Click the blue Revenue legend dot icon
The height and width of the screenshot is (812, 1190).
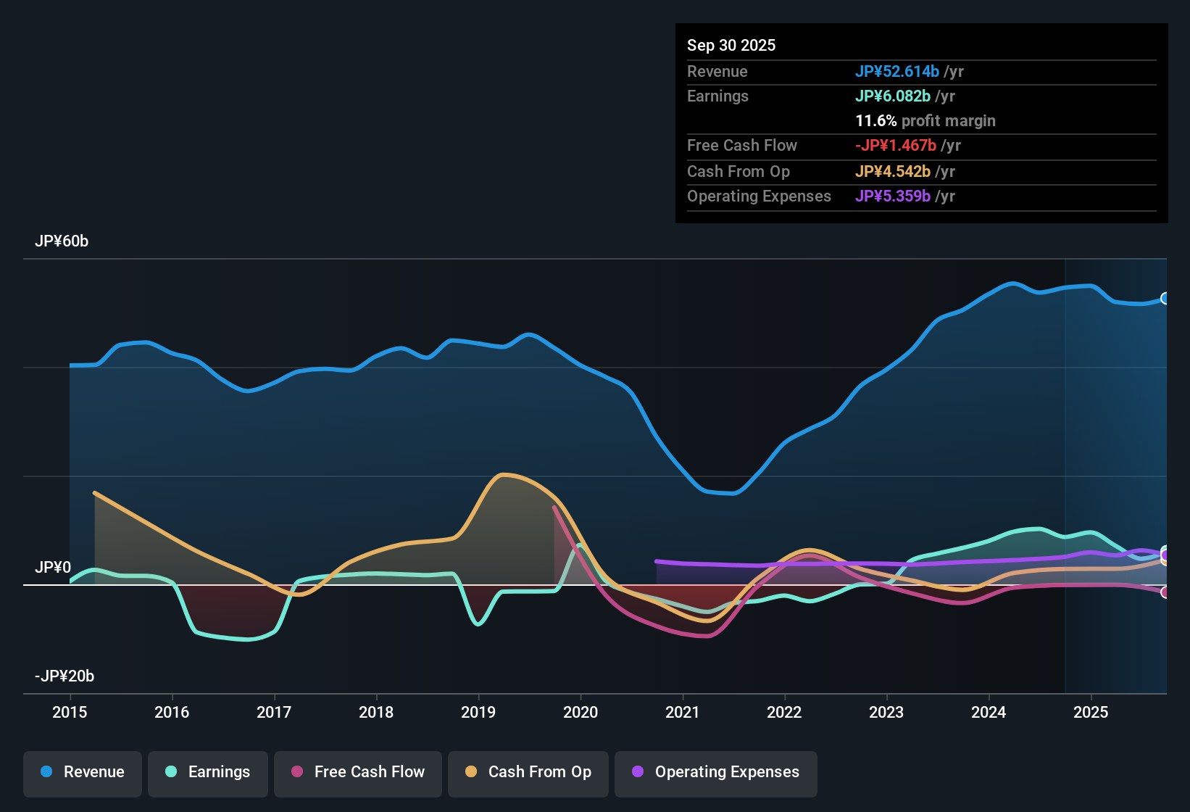(46, 772)
